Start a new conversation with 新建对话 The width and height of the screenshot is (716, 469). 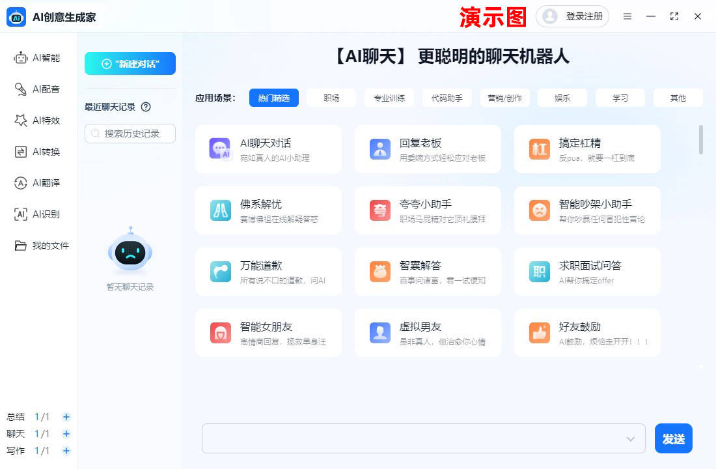pyautogui.click(x=130, y=63)
